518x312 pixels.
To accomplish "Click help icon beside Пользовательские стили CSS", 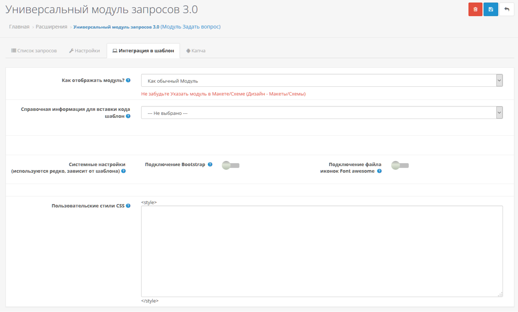I will coord(128,206).
